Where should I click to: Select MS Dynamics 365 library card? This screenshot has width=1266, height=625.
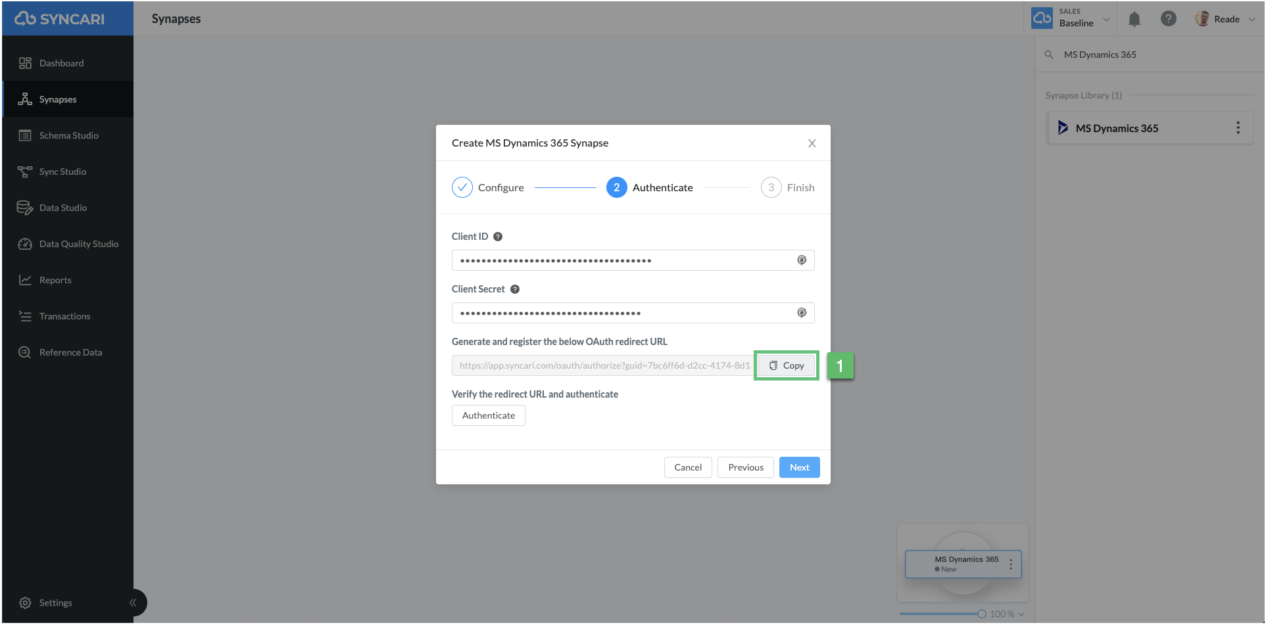click(x=1150, y=128)
